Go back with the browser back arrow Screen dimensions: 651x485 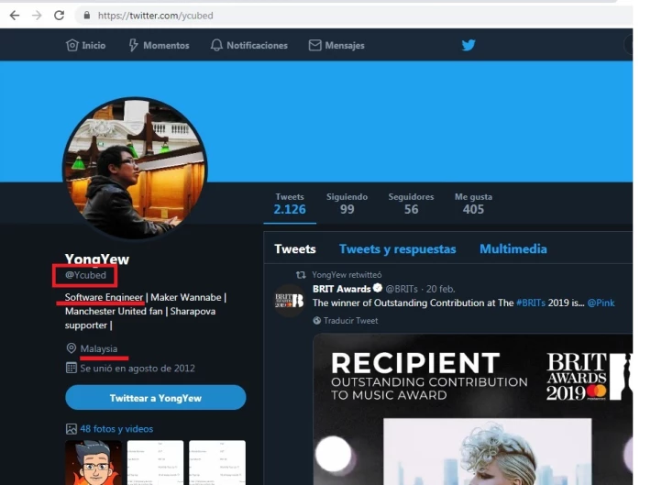[x=15, y=16]
